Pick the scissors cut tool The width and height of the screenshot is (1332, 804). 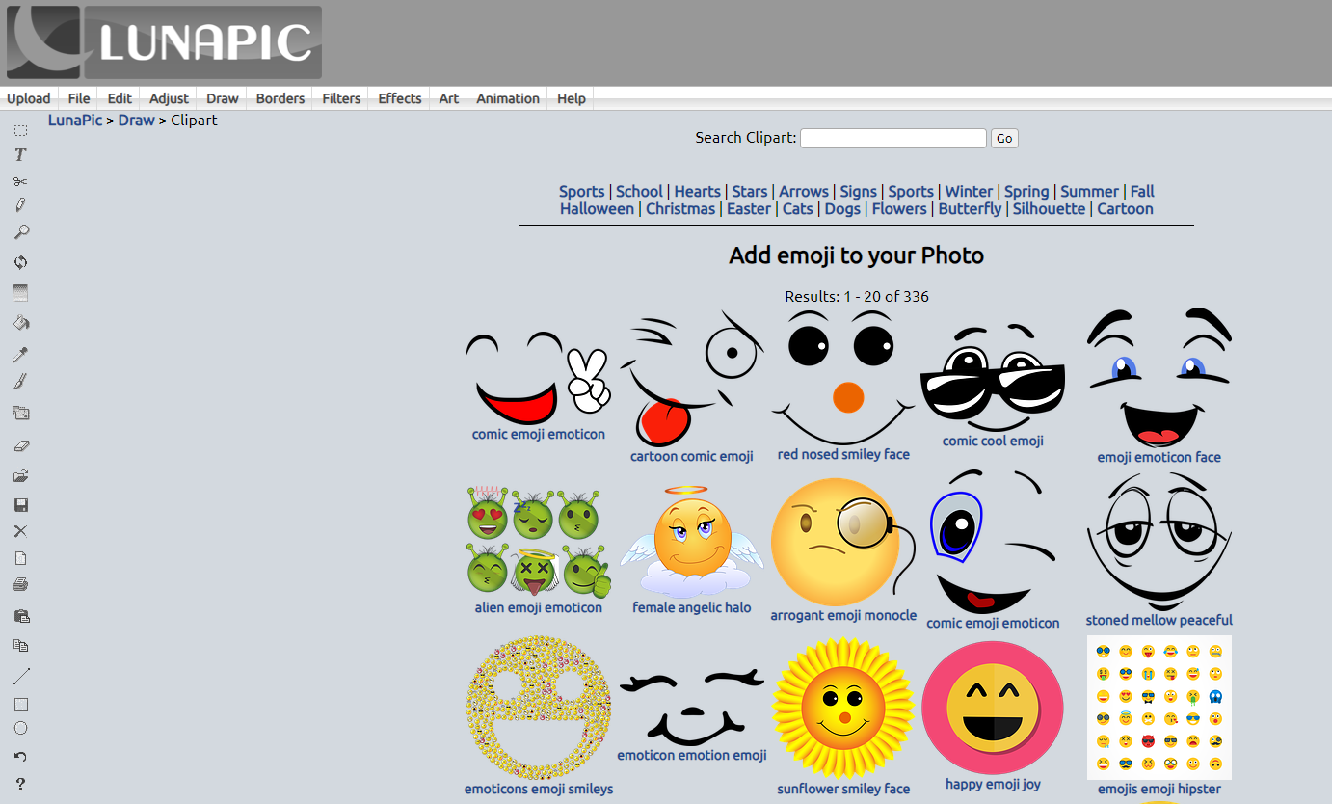click(x=20, y=181)
